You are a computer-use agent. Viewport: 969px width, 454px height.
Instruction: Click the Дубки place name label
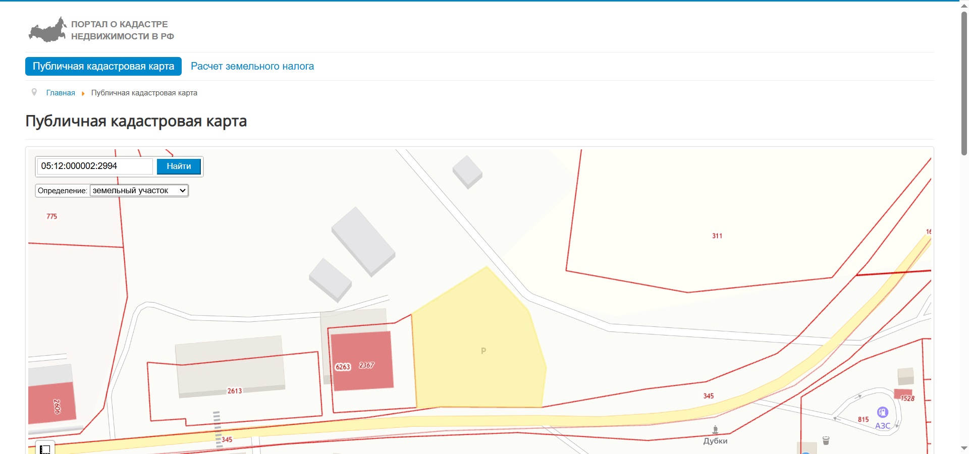coord(715,441)
